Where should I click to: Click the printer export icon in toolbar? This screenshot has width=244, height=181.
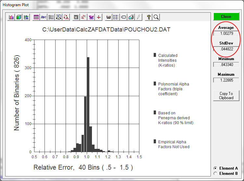pos(131,17)
